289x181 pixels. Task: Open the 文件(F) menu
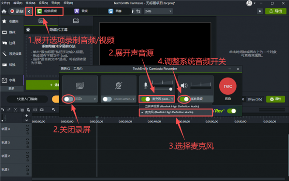6,3
